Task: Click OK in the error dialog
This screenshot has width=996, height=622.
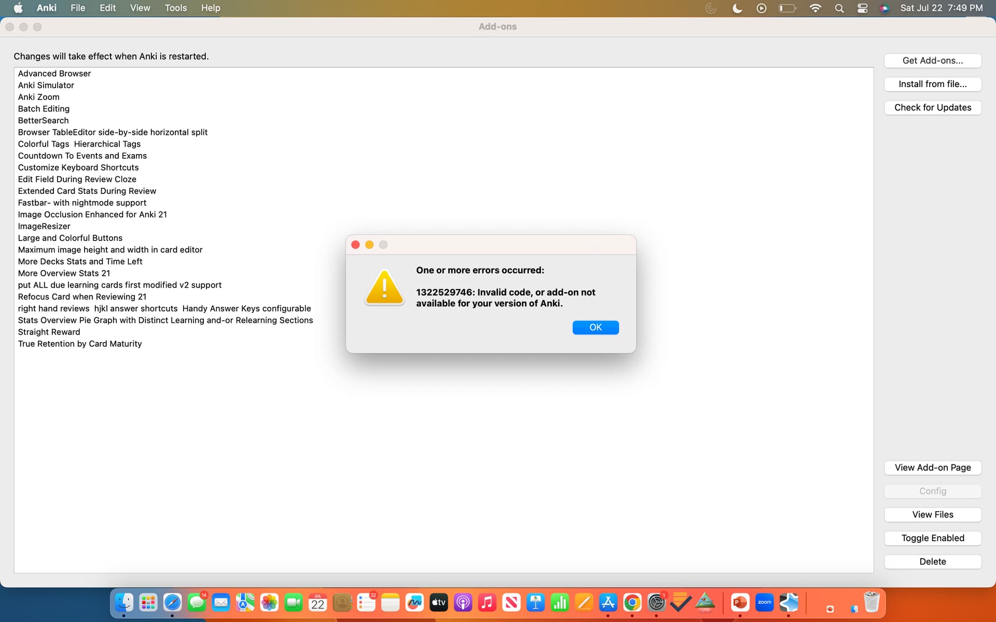Action: click(595, 327)
